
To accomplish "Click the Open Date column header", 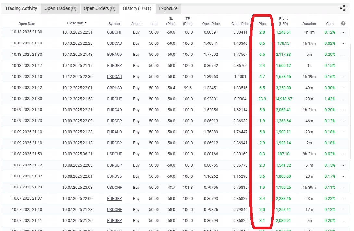I will [27, 24].
